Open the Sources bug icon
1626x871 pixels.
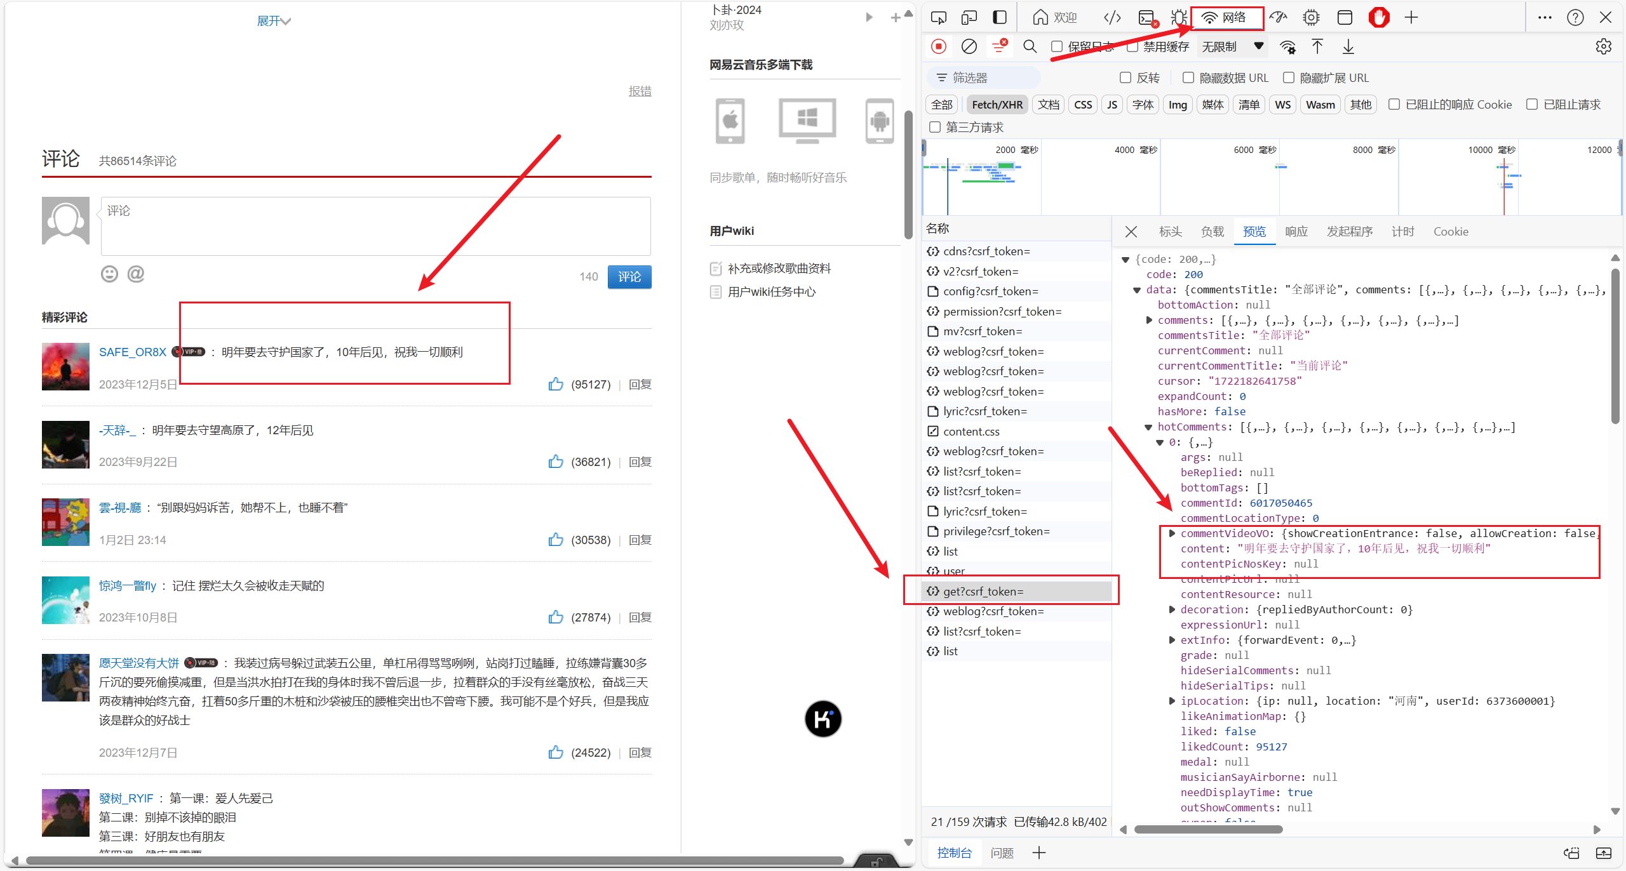tap(1179, 18)
